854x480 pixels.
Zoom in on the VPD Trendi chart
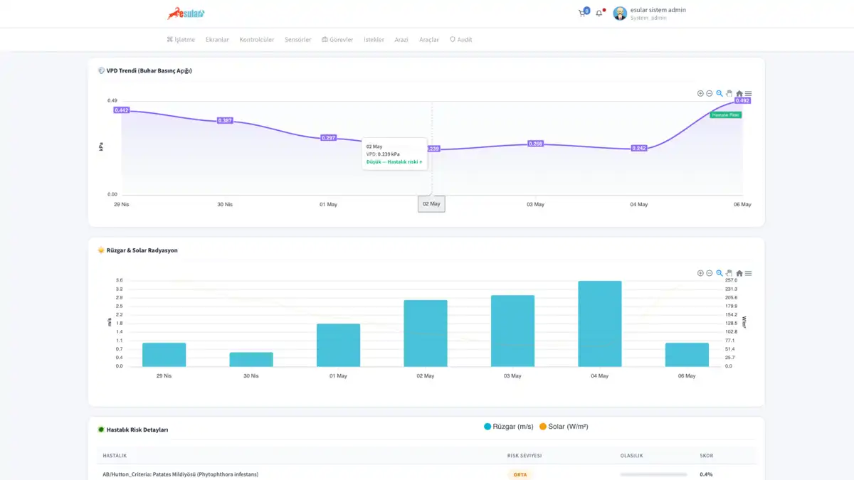[x=700, y=94]
